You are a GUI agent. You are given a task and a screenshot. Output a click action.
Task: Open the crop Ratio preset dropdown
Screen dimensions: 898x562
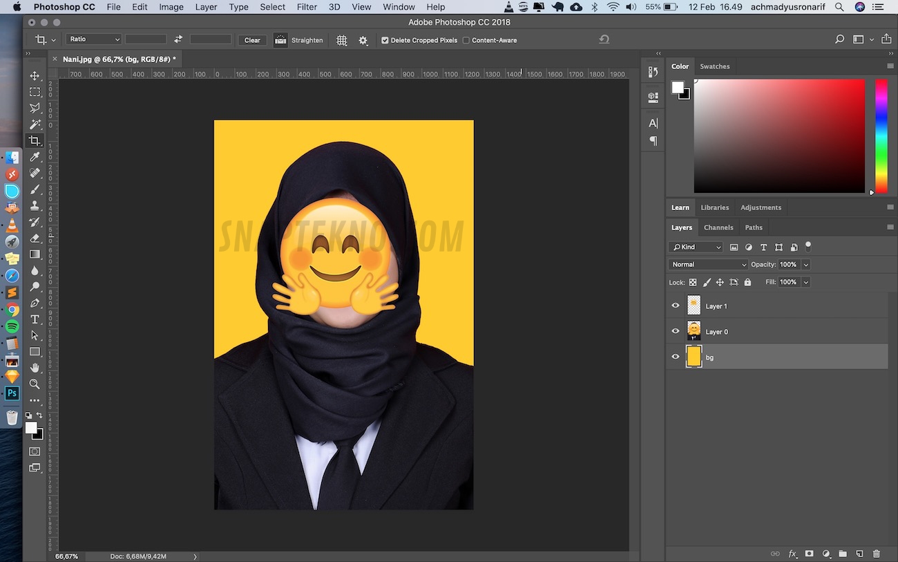[x=94, y=39]
